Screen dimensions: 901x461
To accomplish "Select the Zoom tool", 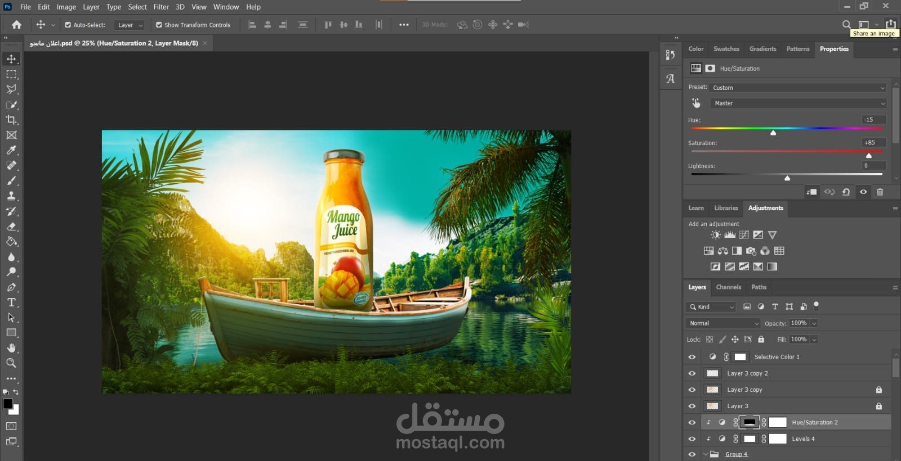I will point(11,363).
